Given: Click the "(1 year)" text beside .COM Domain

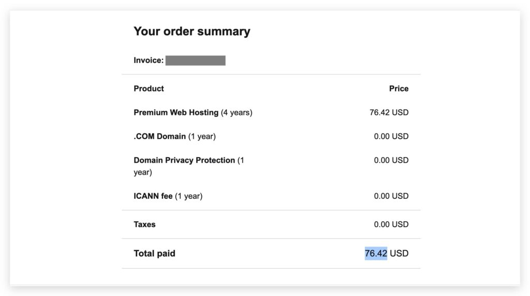Looking at the screenshot, I should (202, 136).
